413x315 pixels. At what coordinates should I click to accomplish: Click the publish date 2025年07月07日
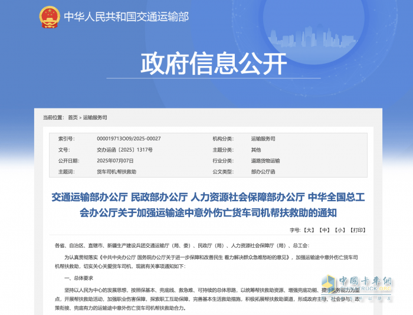(x=116, y=160)
